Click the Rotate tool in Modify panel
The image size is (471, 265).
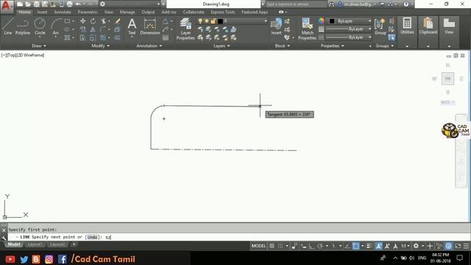tap(93, 21)
